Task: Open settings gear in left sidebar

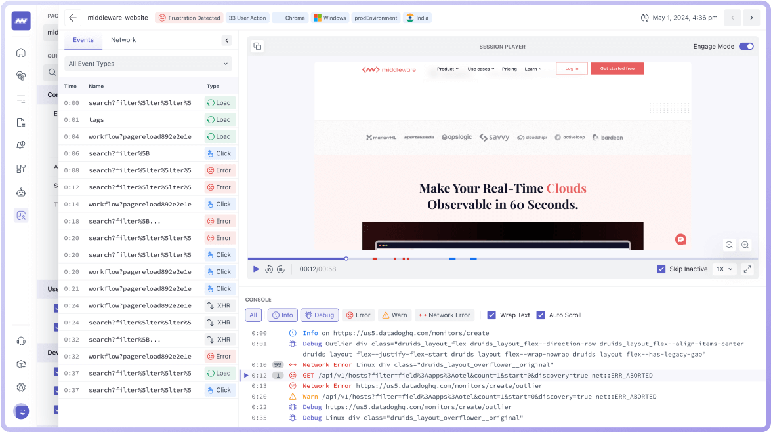Action: pos(21,387)
